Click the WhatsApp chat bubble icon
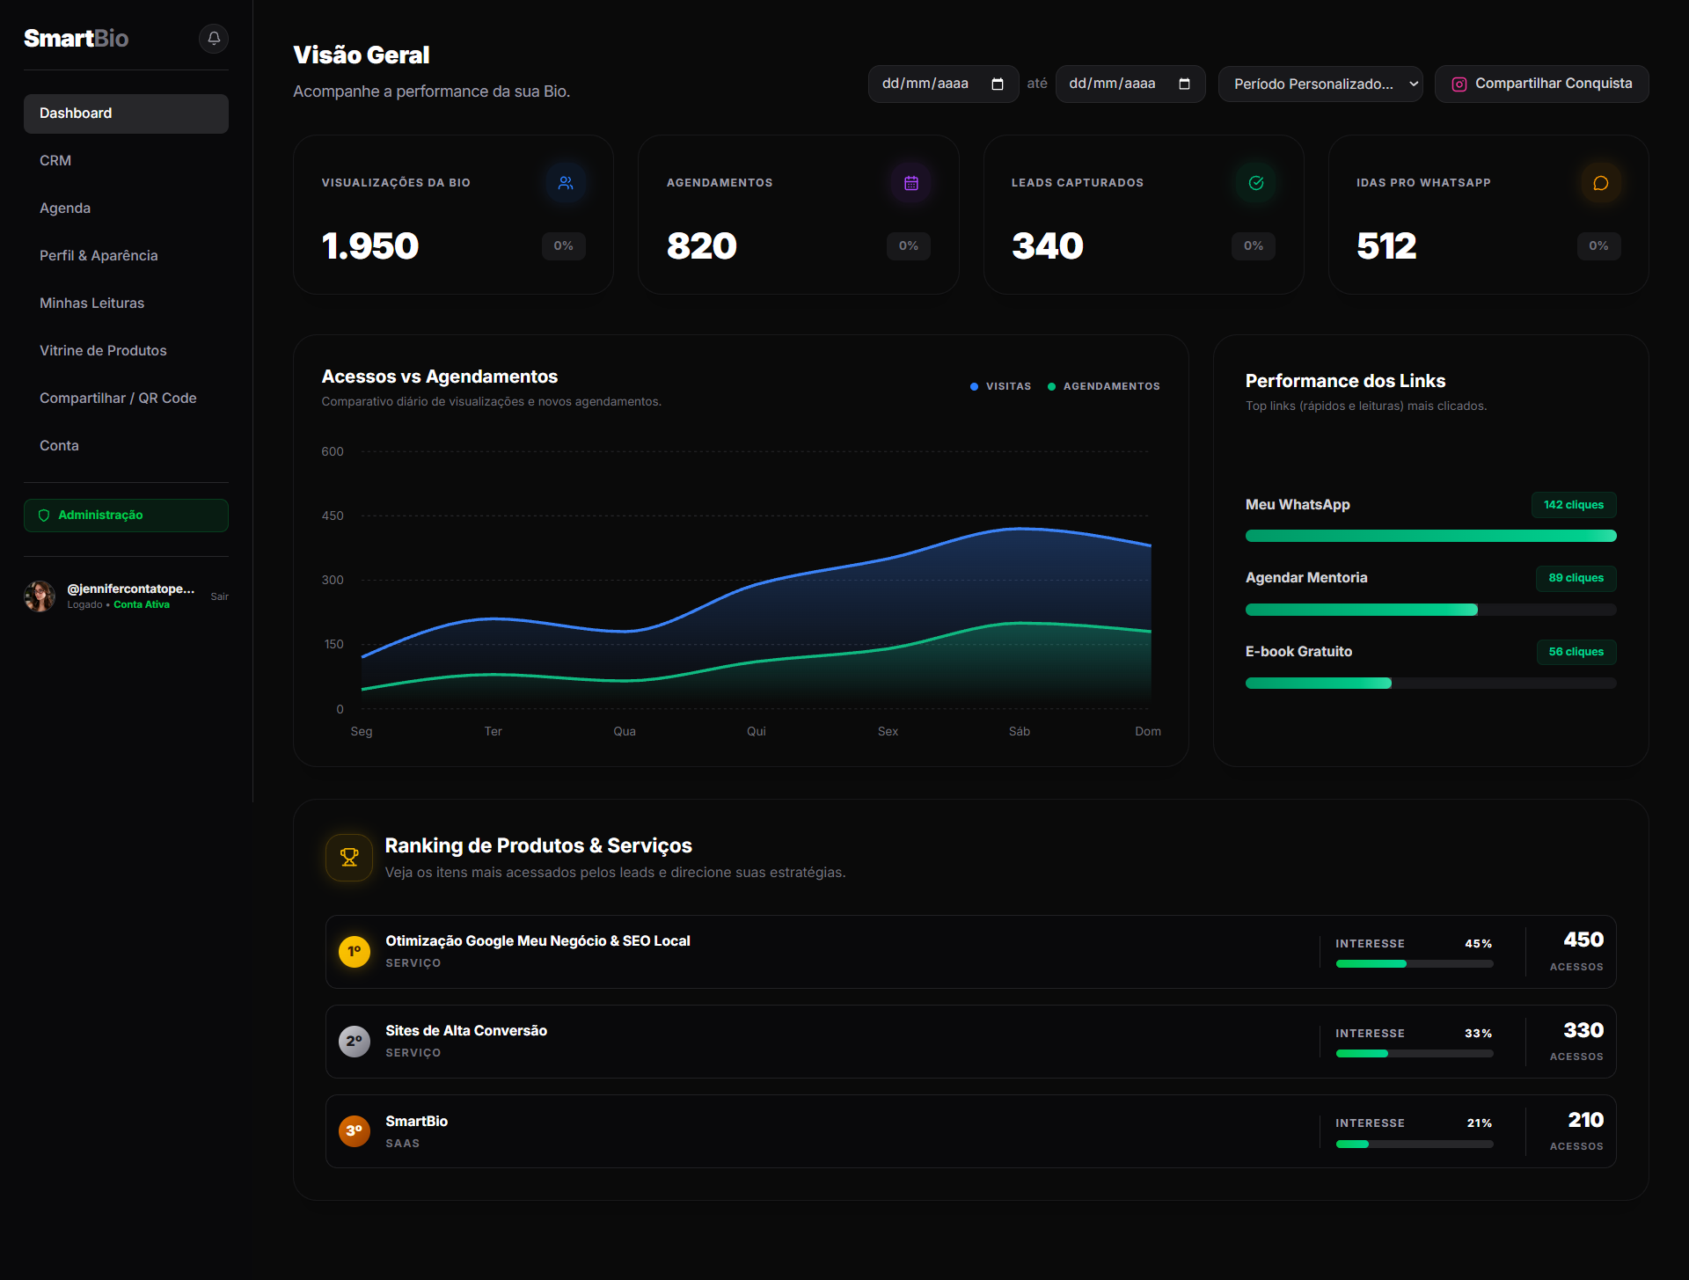 tap(1601, 183)
